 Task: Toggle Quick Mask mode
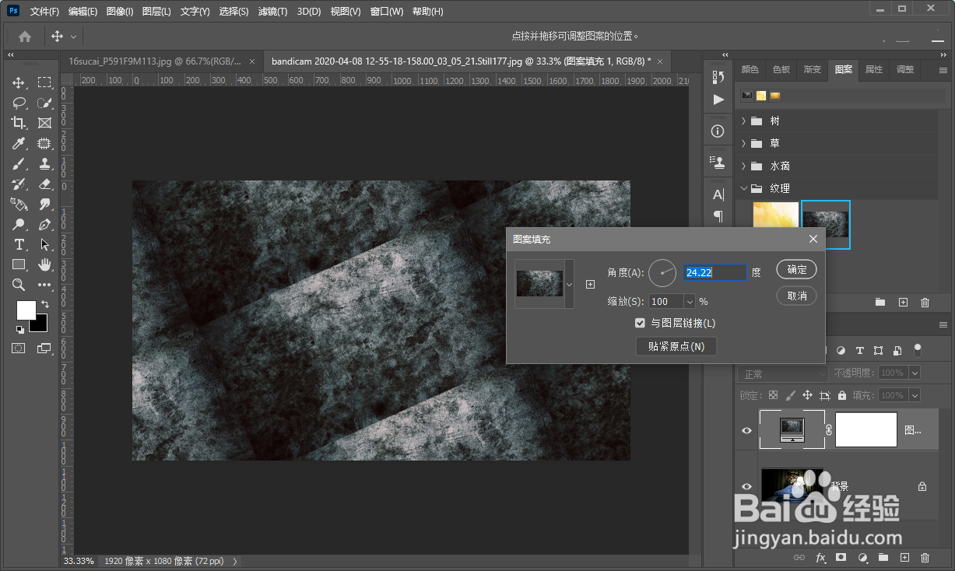[x=19, y=349]
